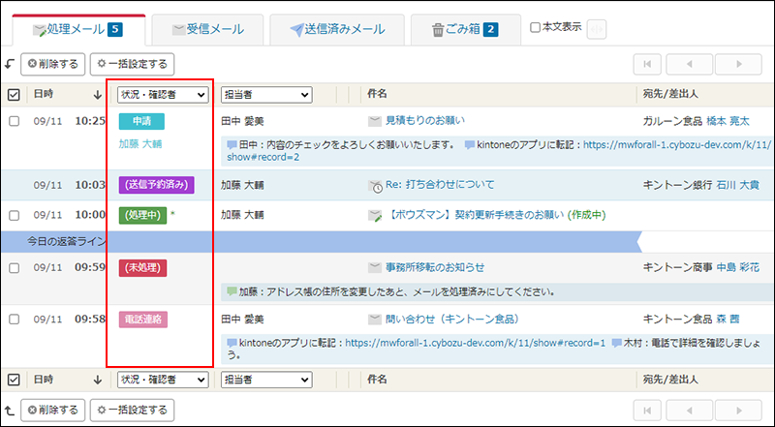Click sender name 橋本 亮太
The height and width of the screenshot is (427, 775).
click(728, 121)
